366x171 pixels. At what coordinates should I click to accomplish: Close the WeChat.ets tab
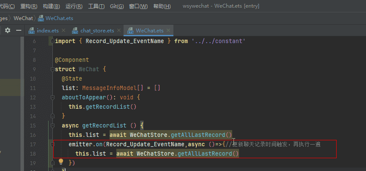click(169, 31)
